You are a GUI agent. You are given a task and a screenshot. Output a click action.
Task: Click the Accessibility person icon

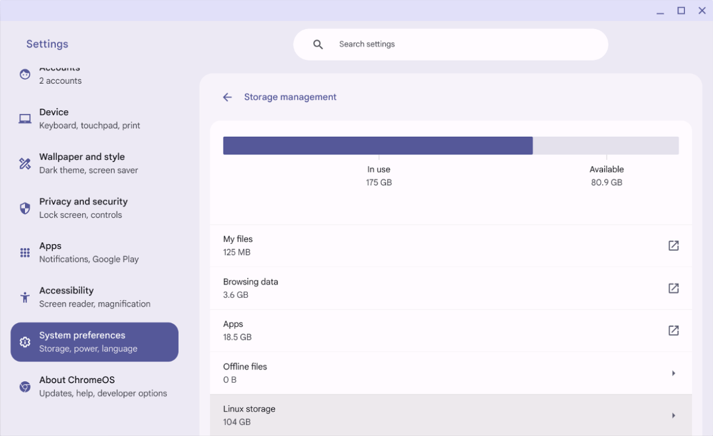(25, 297)
